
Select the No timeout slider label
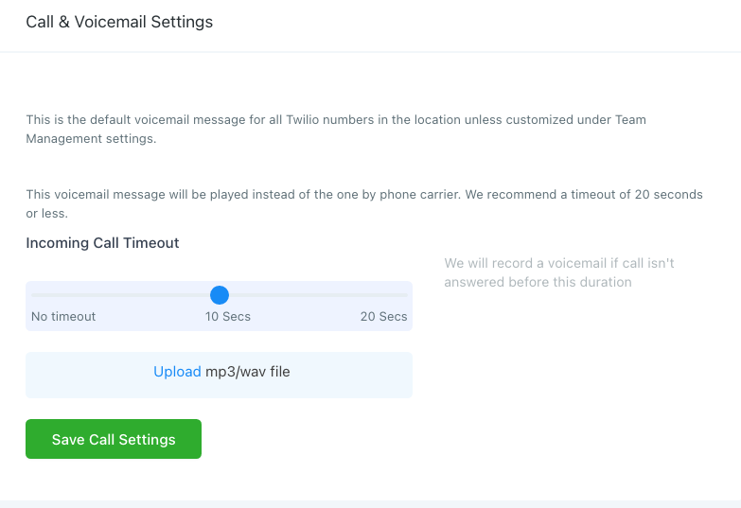click(x=63, y=316)
